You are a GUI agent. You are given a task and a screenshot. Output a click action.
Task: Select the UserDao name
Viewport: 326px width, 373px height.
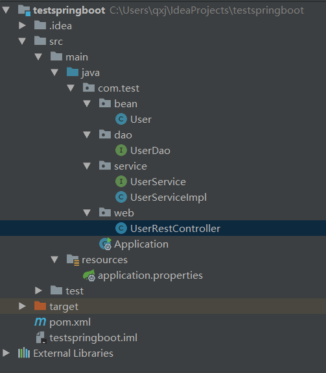pos(150,151)
